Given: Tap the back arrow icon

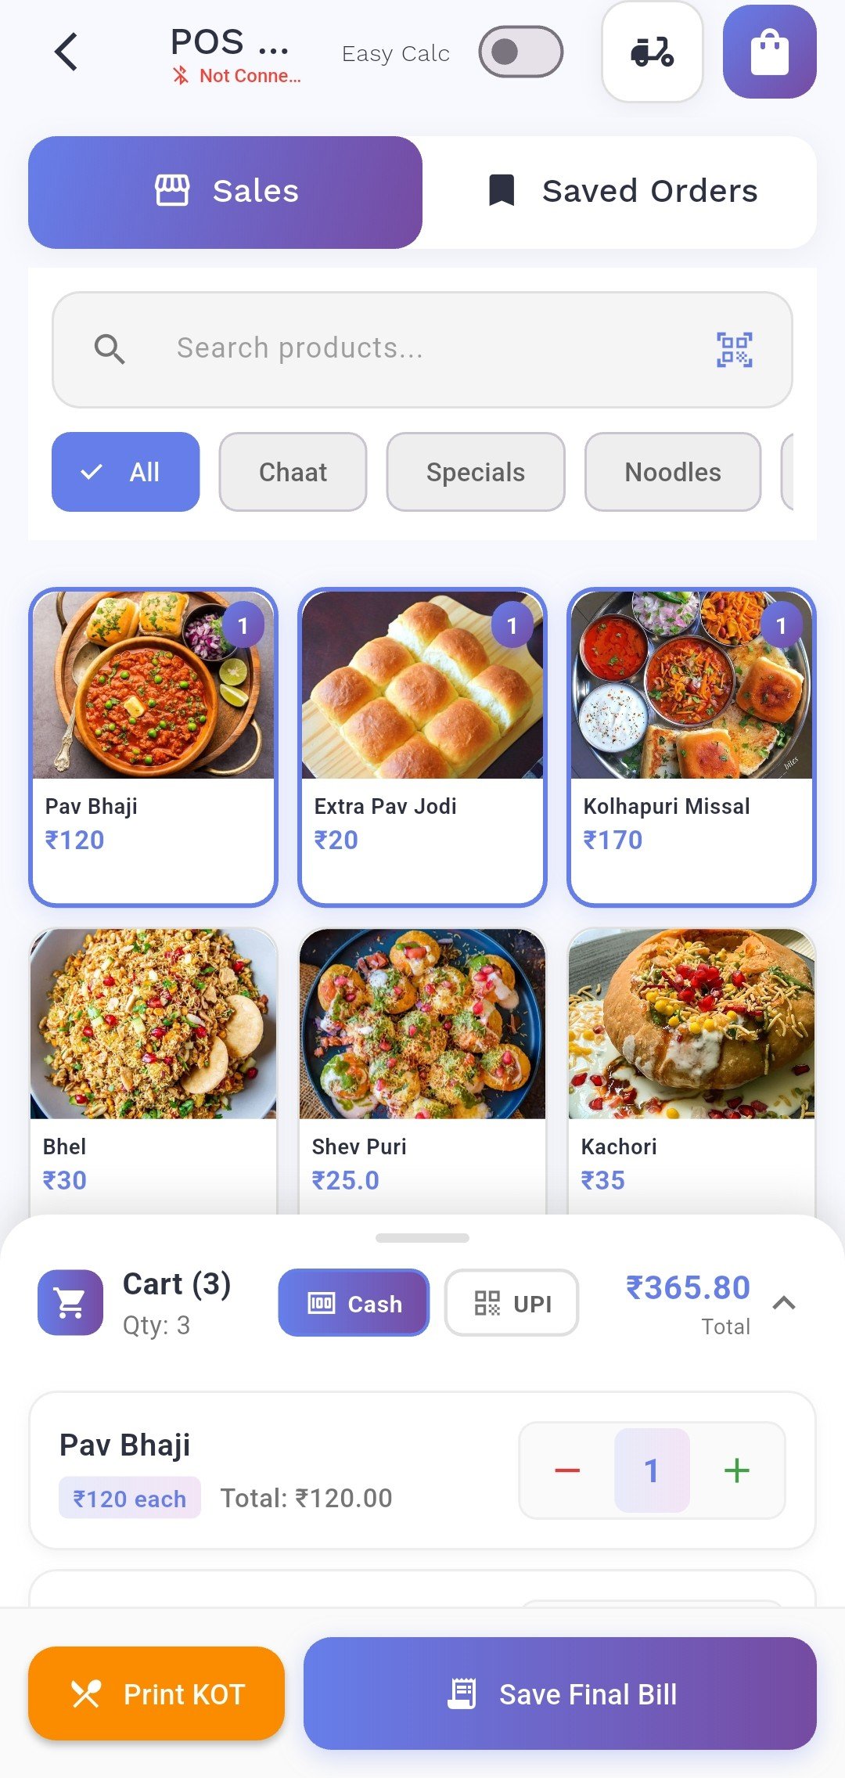Looking at the screenshot, I should pyautogui.click(x=67, y=52).
